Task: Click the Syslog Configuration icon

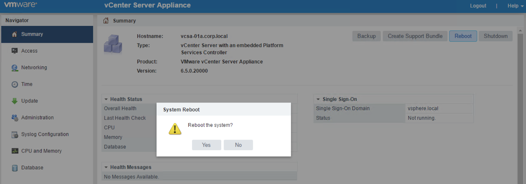Action: [14, 134]
